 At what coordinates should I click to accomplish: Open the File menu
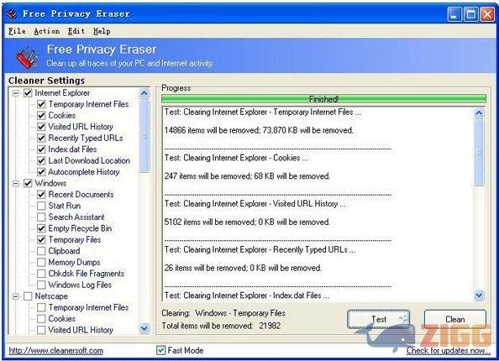tap(17, 31)
